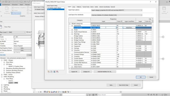Click Cancel in DWG Export window
Image resolution: width=170 pixels, height=96 pixels.
(x=136, y=85)
